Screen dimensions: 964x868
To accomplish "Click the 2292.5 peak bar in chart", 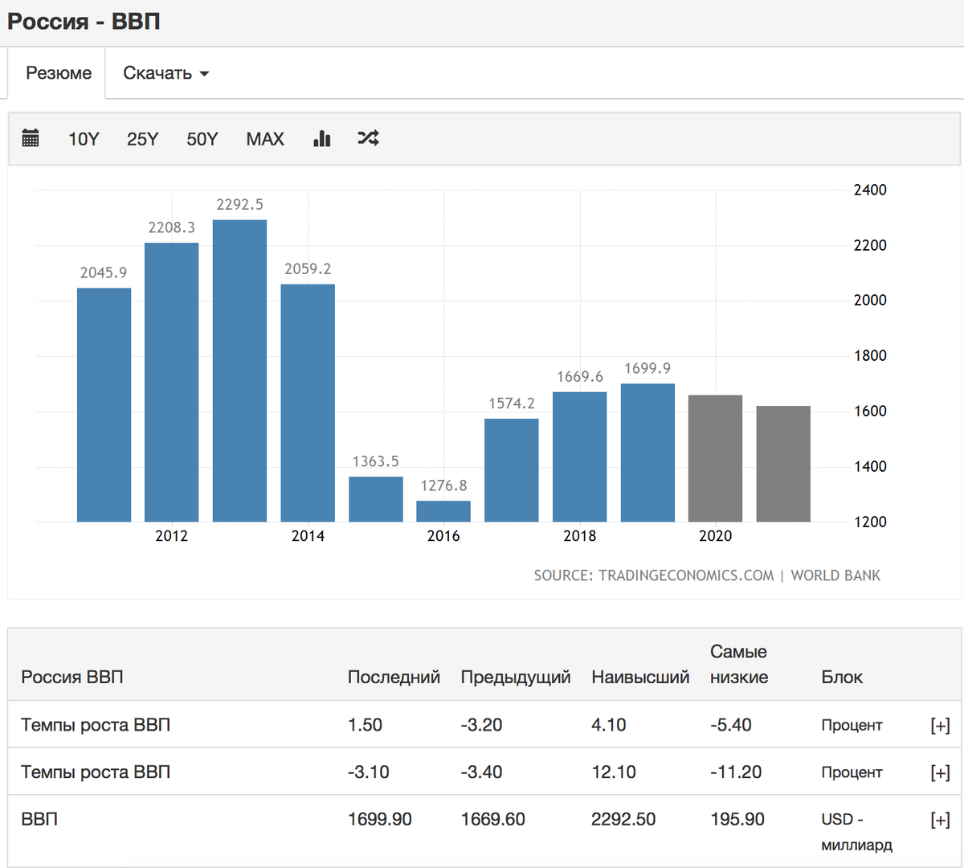I will (239, 371).
